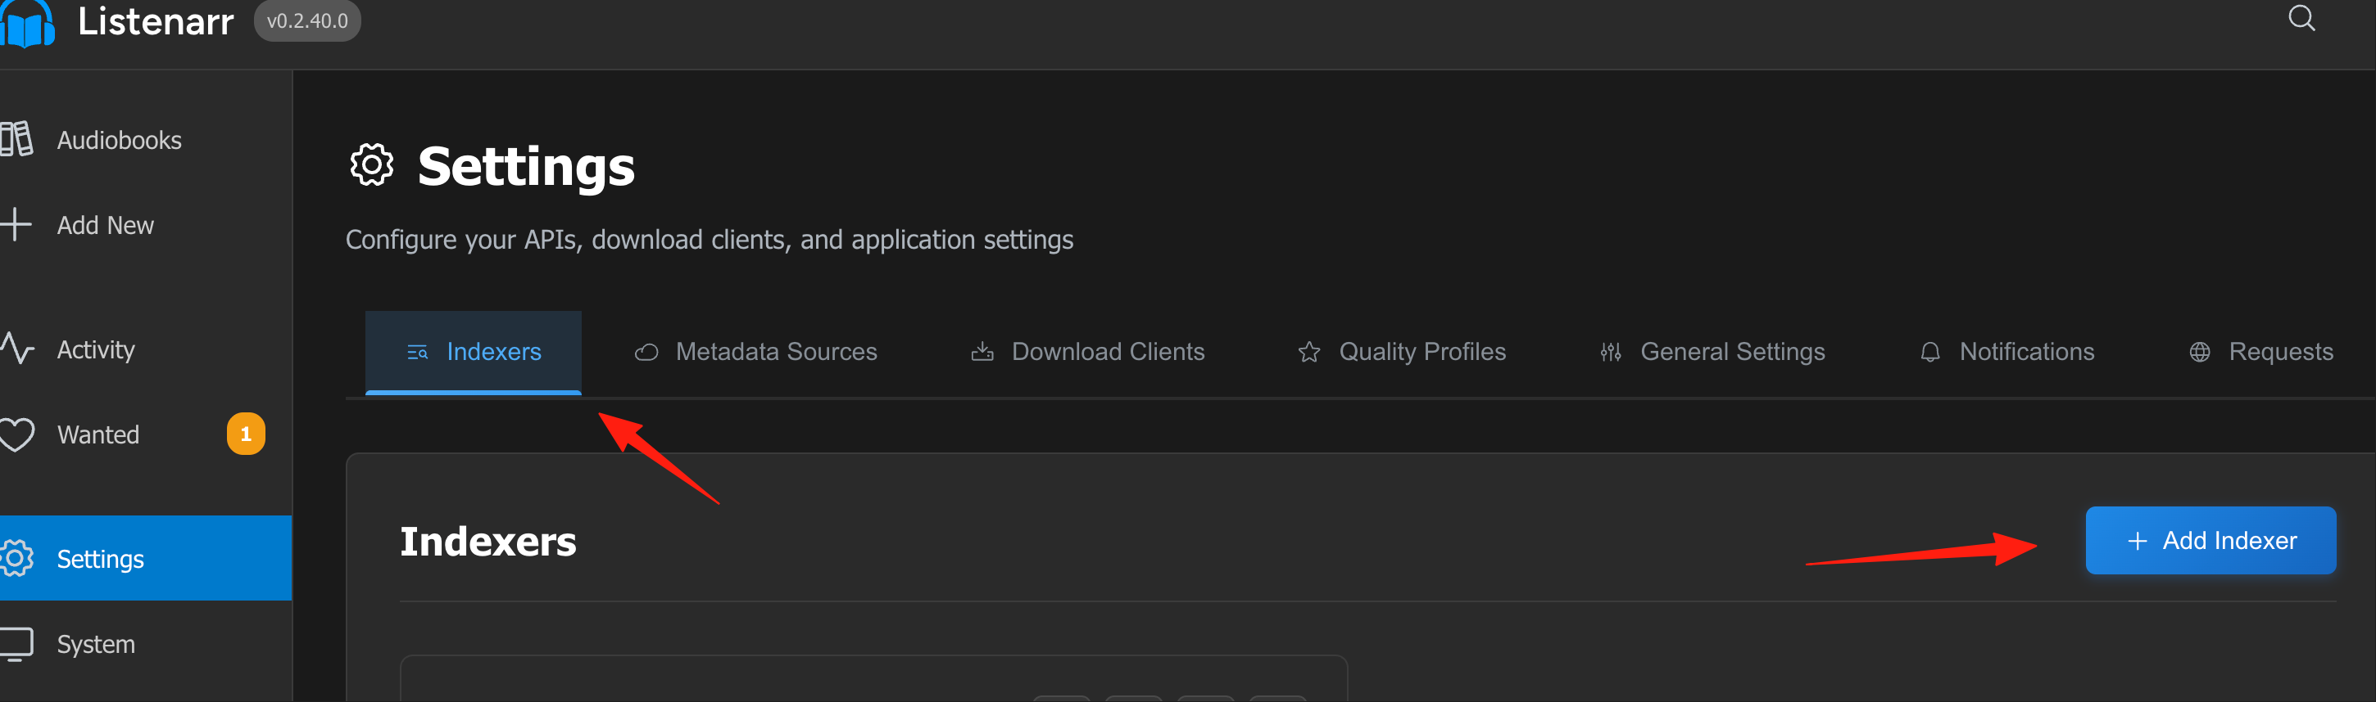Click the Settings gear icon in the sidebar
This screenshot has height=702, width=2376.
[16, 558]
